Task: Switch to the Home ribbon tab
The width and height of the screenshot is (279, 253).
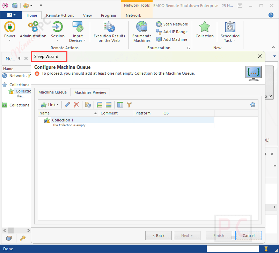Action: (32, 15)
